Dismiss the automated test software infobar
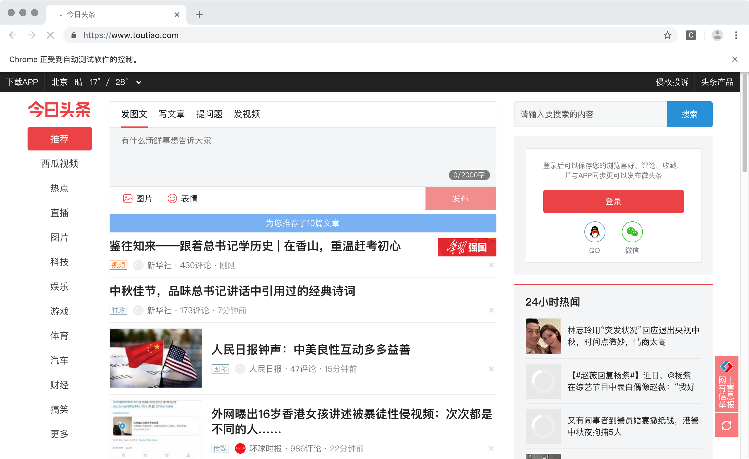Viewport: 749px width, 459px height. click(735, 59)
